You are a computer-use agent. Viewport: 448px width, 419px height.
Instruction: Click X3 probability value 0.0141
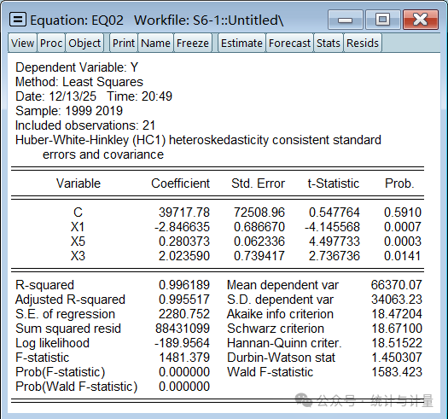pyautogui.click(x=402, y=256)
